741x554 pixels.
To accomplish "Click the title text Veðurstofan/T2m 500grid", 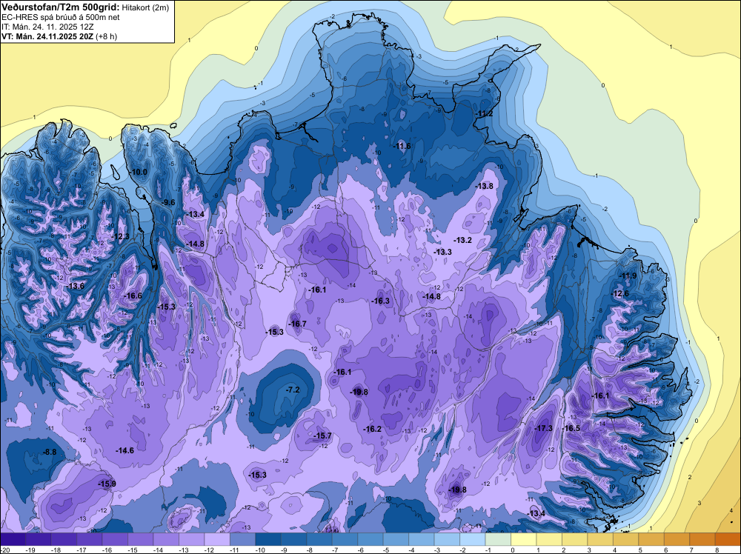I will click(61, 7).
